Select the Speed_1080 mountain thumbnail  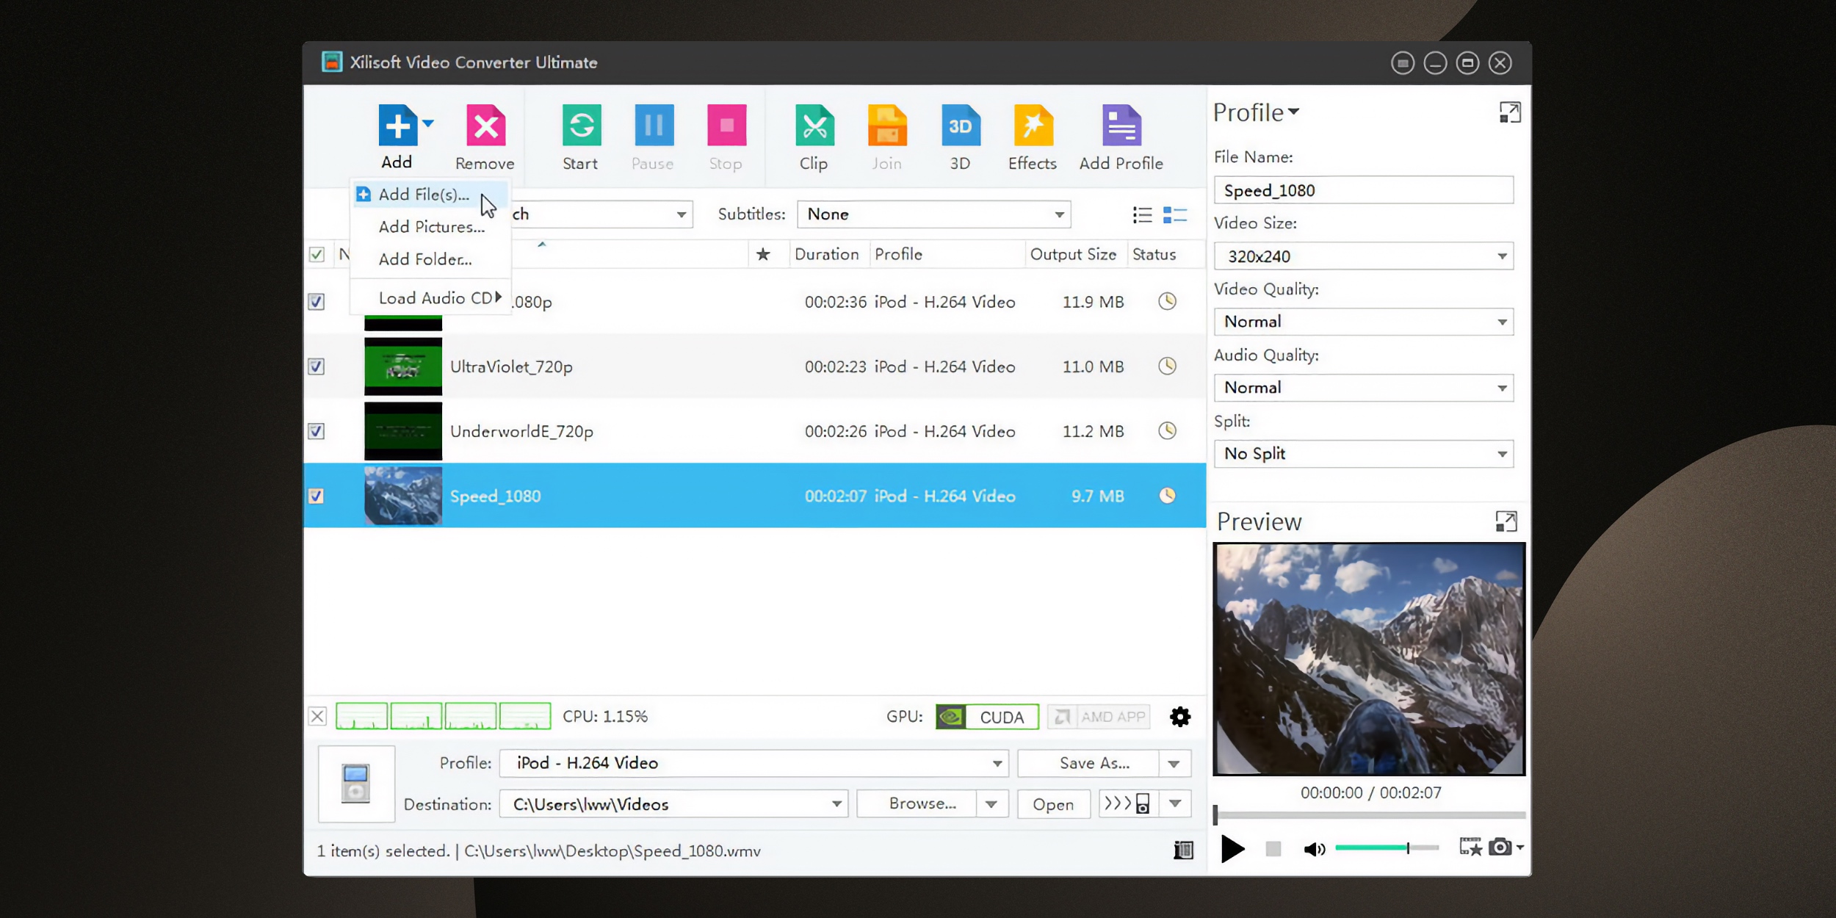403,496
